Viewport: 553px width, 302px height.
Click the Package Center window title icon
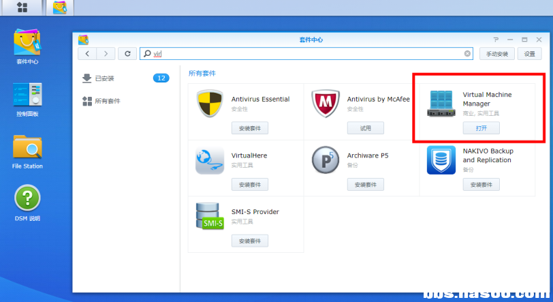tap(84, 40)
